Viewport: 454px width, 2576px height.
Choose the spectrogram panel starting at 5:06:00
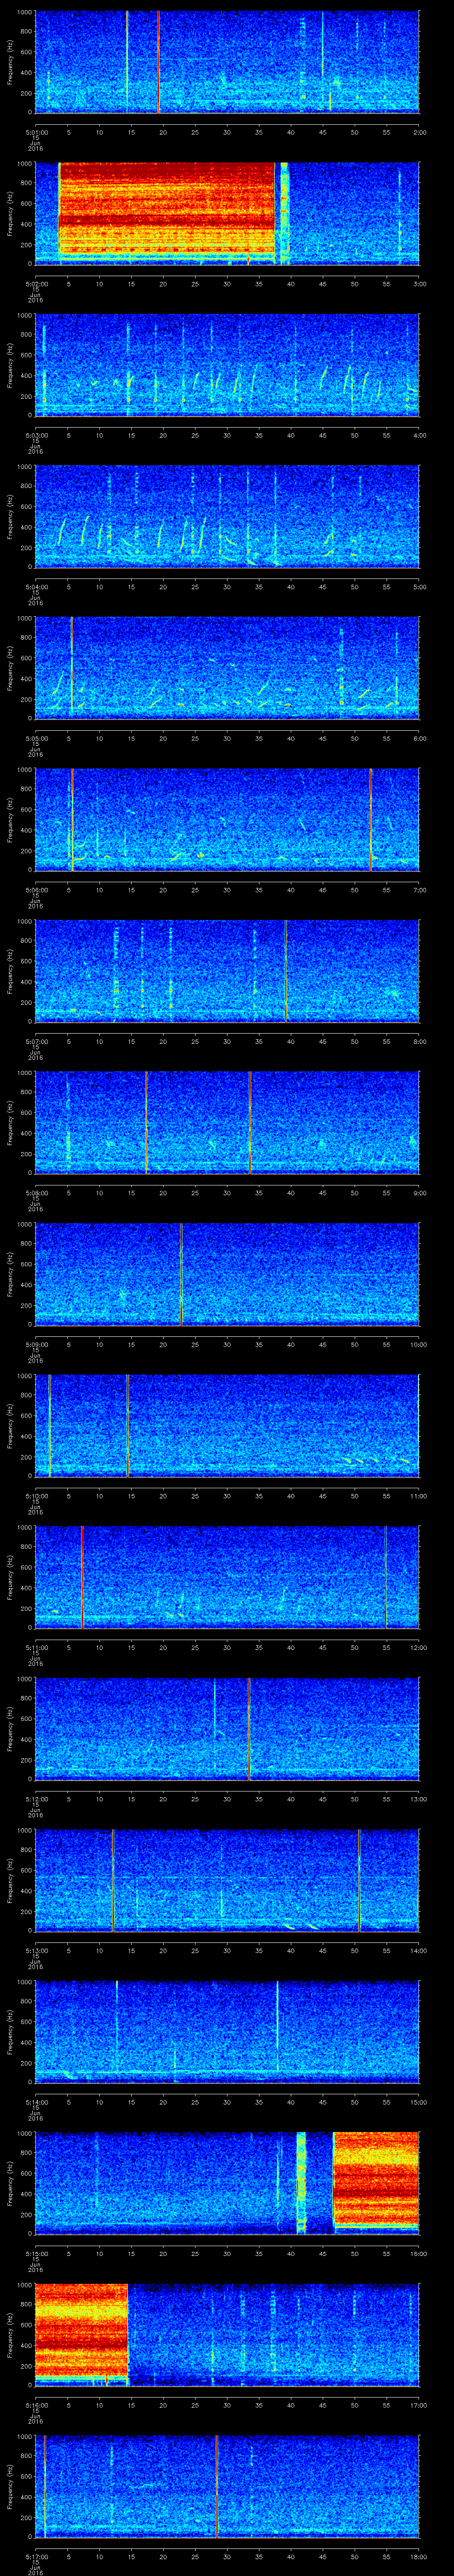227,819
